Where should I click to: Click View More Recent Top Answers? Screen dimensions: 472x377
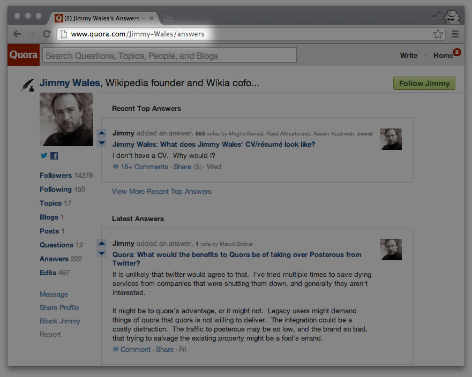tap(162, 191)
